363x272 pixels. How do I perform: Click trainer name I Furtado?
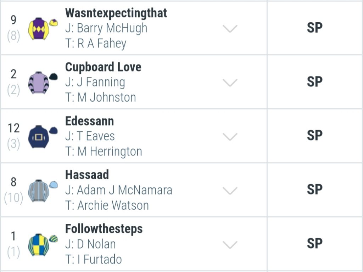(x=100, y=260)
